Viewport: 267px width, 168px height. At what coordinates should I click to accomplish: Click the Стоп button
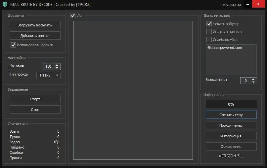pos(35,109)
